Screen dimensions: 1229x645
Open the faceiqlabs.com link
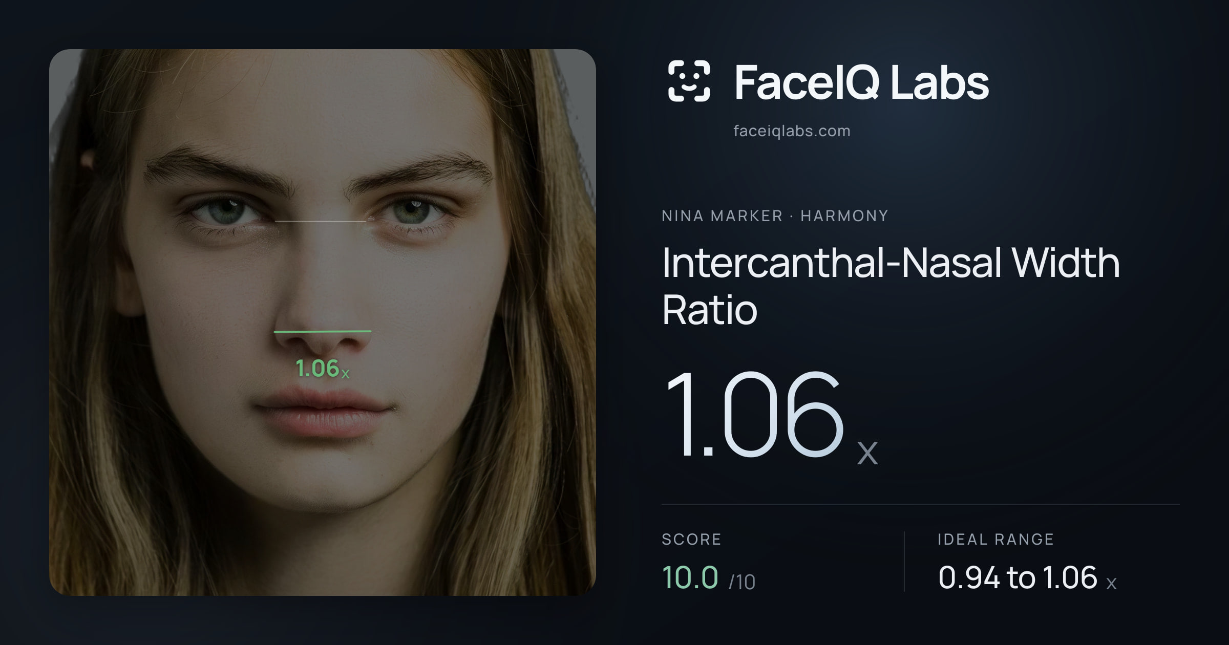792,131
